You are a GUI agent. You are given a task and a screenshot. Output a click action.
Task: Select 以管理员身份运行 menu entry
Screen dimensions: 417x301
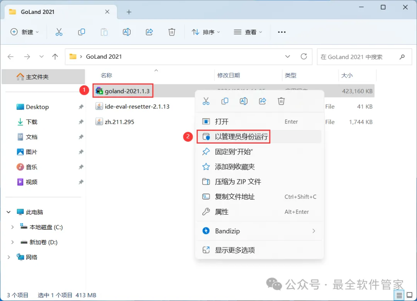(259, 137)
